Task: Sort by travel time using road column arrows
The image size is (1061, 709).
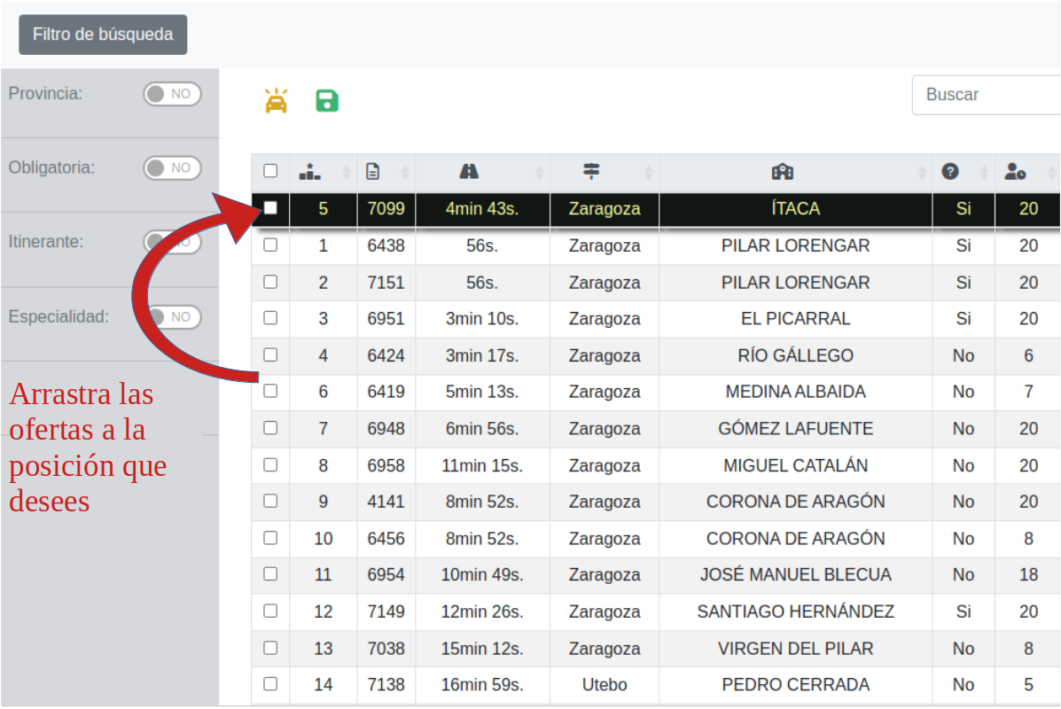Action: (x=539, y=172)
